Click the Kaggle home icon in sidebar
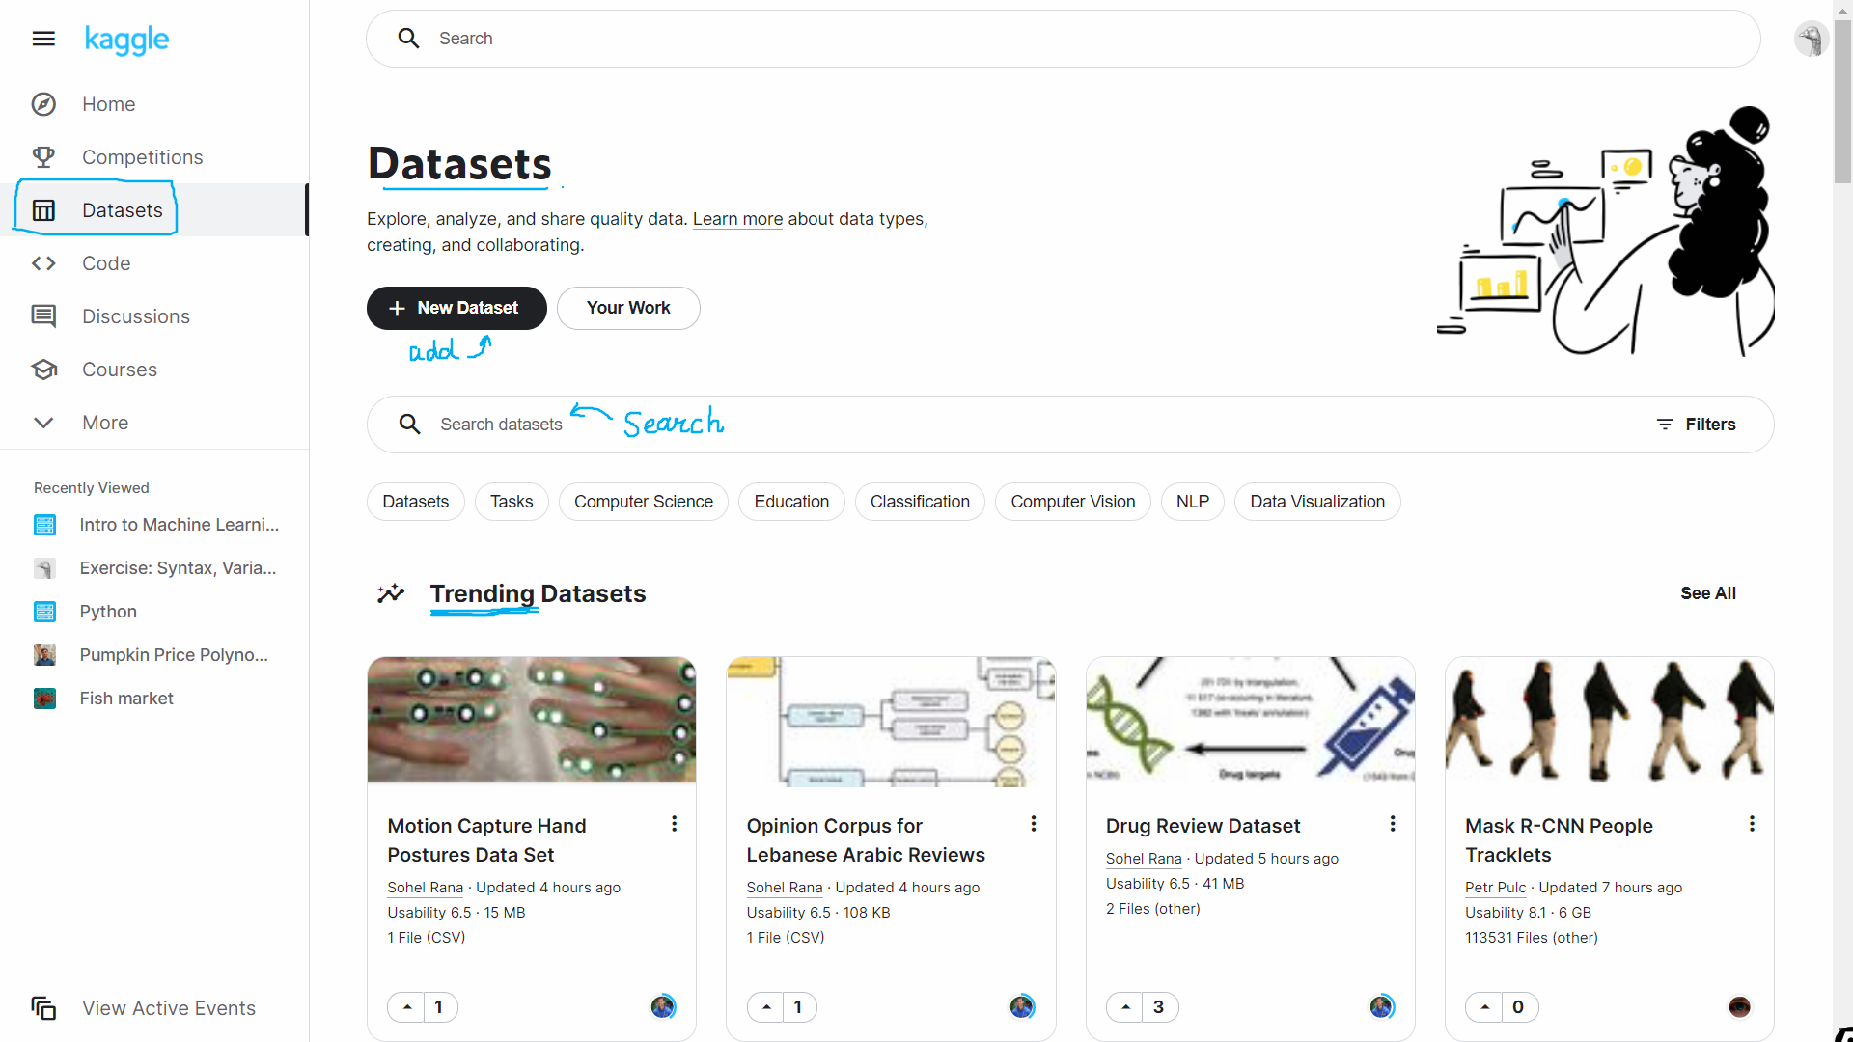The image size is (1853, 1042). [x=44, y=103]
